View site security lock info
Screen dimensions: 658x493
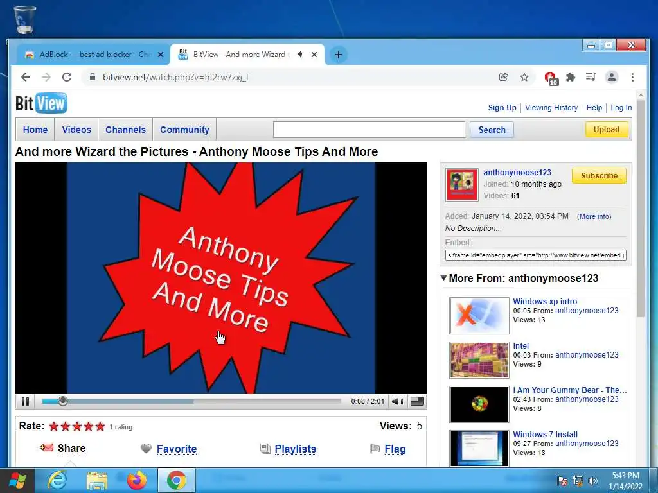pyautogui.click(x=93, y=77)
